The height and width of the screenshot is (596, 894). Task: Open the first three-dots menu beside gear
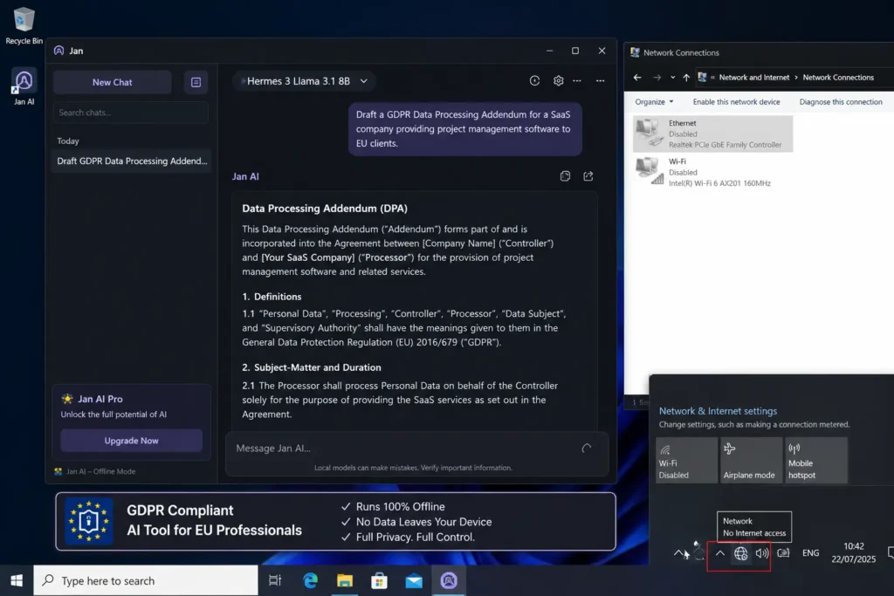(x=577, y=81)
